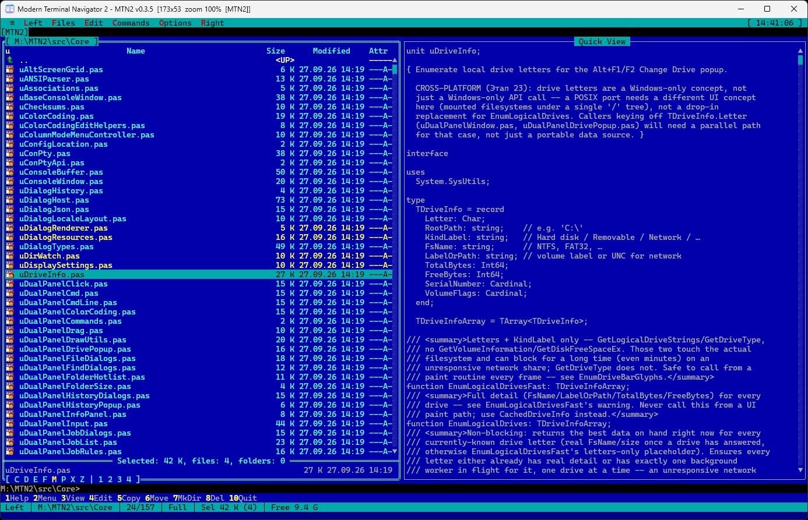The height and width of the screenshot is (520, 808).
Task: Open the Options menu
Action: [x=175, y=23]
